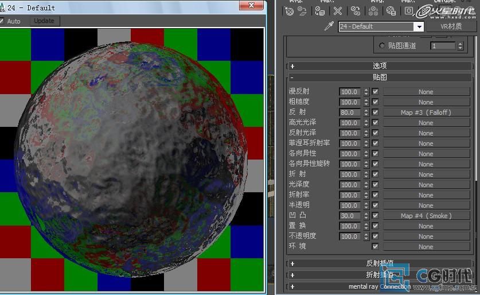Click the 高光光泽 None map slot
The width and height of the screenshot is (480, 295).
tap(426, 122)
